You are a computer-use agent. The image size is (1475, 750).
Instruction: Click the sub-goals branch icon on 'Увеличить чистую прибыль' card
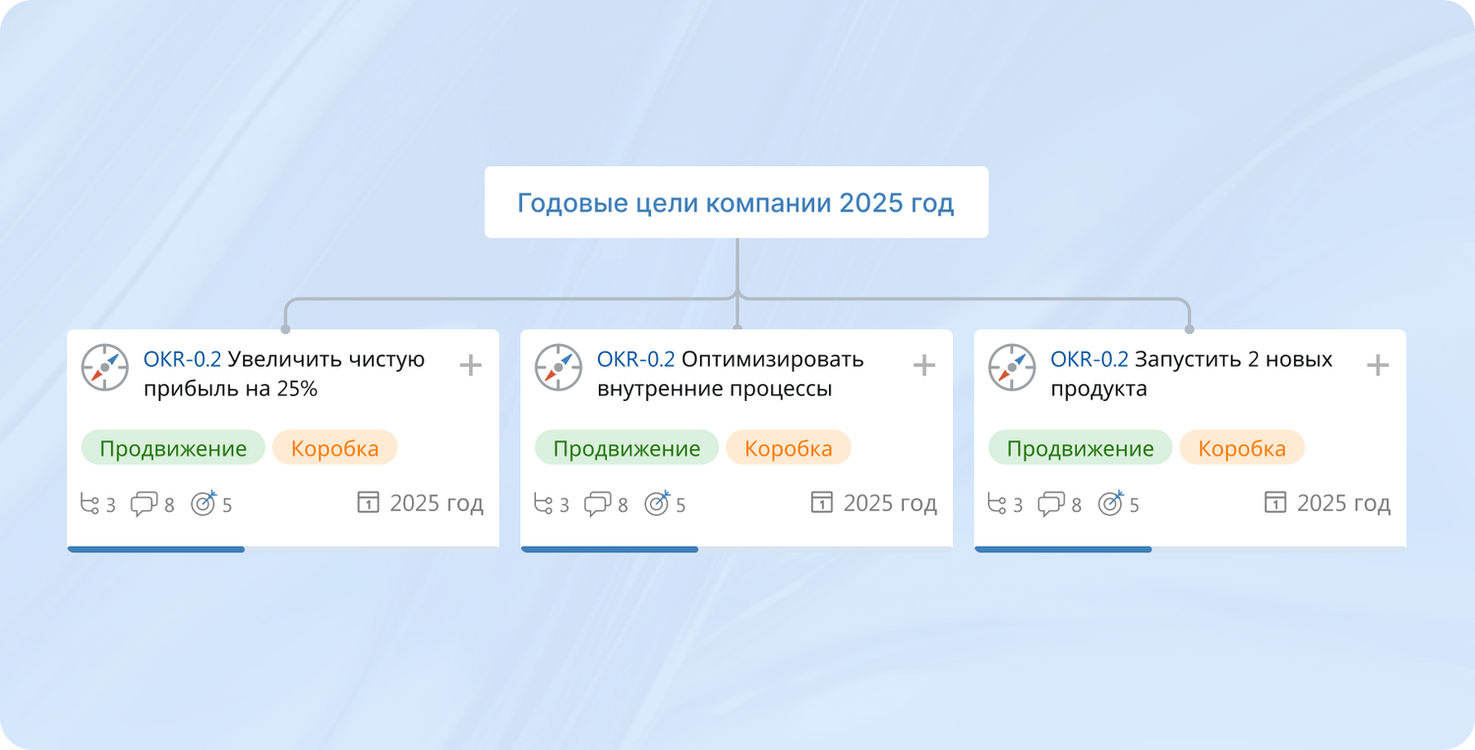click(x=89, y=504)
